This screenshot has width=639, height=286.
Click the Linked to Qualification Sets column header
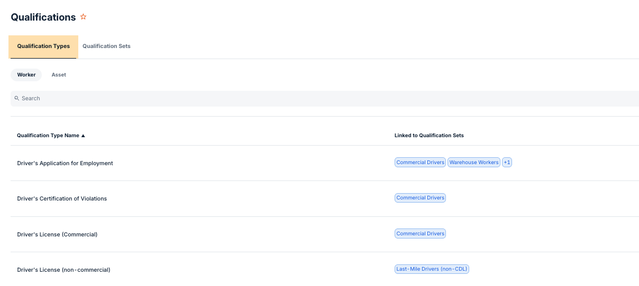(429, 136)
